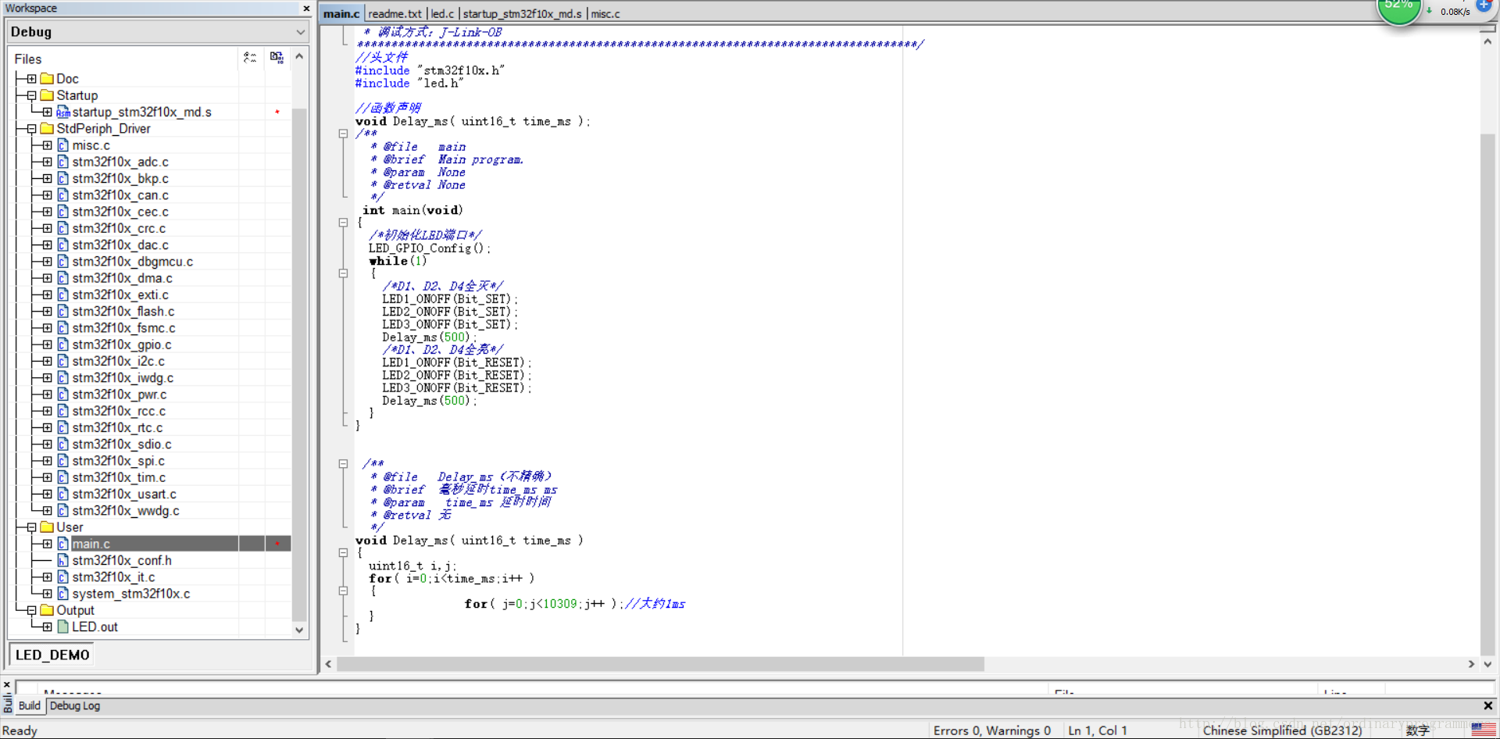Click the editor horizontal scrollbar right arrow

[x=1472, y=664]
